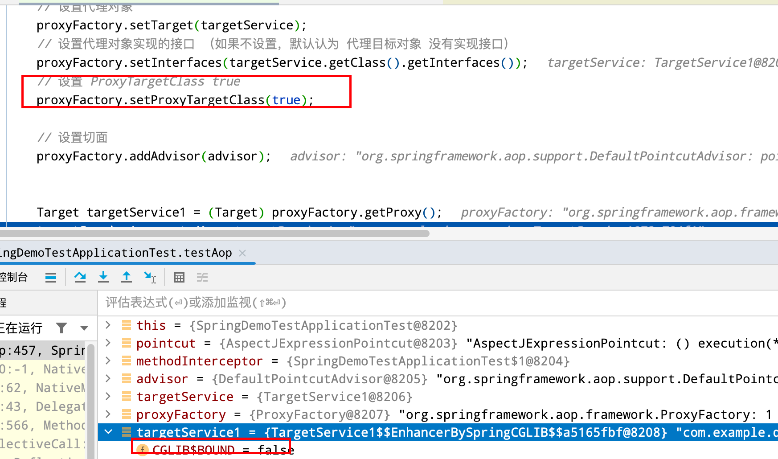778x459 pixels.
Task: Select the proxyFactory ProxyFactory@8207 row
Action: pos(438,414)
